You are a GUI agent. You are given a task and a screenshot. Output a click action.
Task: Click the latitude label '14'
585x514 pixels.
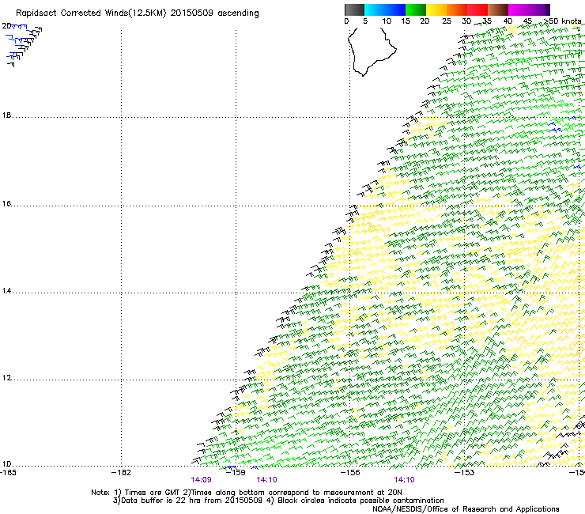[6, 291]
